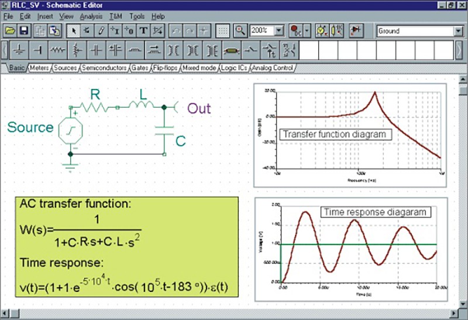Viewport: 468px width, 320px height.
Task: Switch to the Gates tab
Action: pyautogui.click(x=140, y=68)
